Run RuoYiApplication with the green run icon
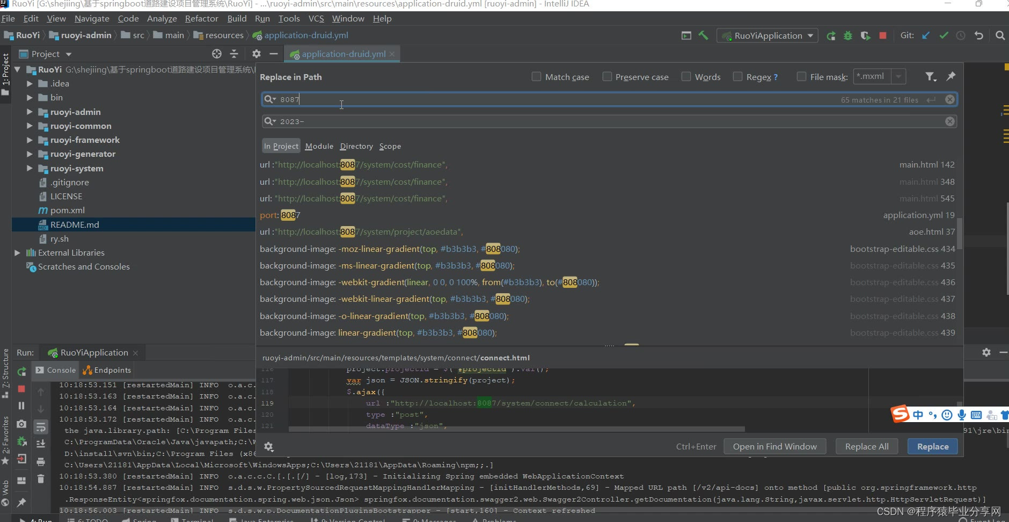The width and height of the screenshot is (1009, 522). 831,35
